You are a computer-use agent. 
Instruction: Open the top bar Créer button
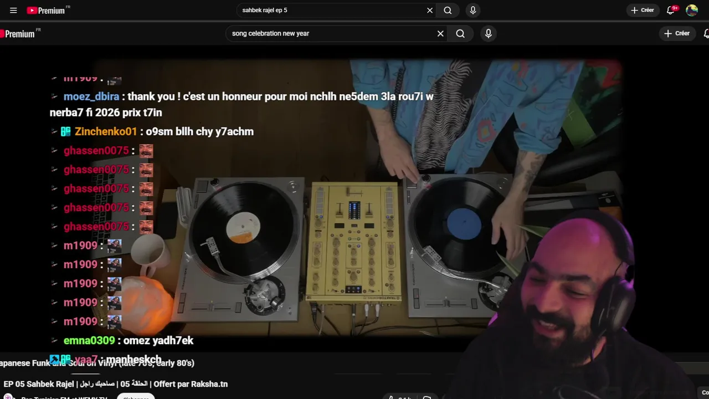pos(643,10)
